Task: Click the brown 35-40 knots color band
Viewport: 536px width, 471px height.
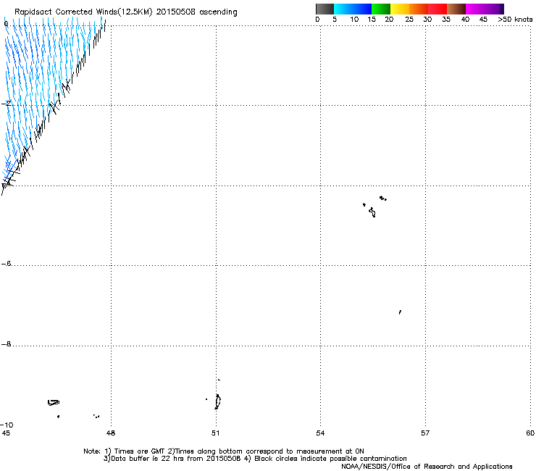Action: (x=456, y=9)
